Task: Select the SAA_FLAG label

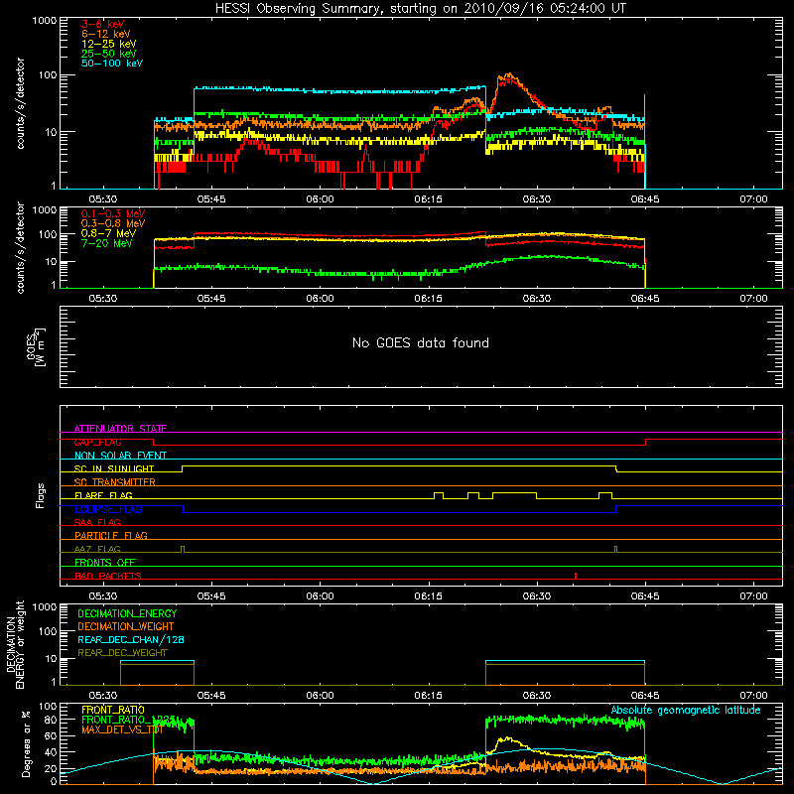Action: (97, 522)
